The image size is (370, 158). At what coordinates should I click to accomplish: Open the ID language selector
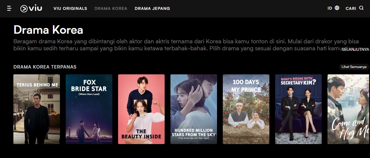coord(330,8)
